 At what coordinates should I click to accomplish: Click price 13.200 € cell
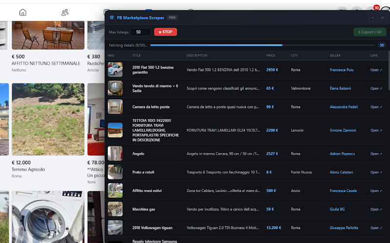pyautogui.click(x=273, y=227)
